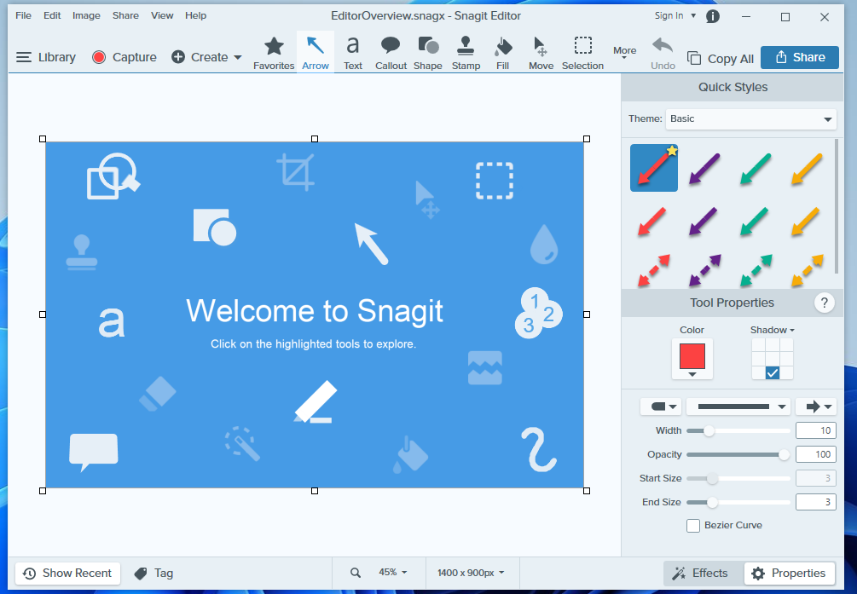This screenshot has width=857, height=594.
Task: Click the Quick Styles scrollbar
Action: [x=837, y=206]
